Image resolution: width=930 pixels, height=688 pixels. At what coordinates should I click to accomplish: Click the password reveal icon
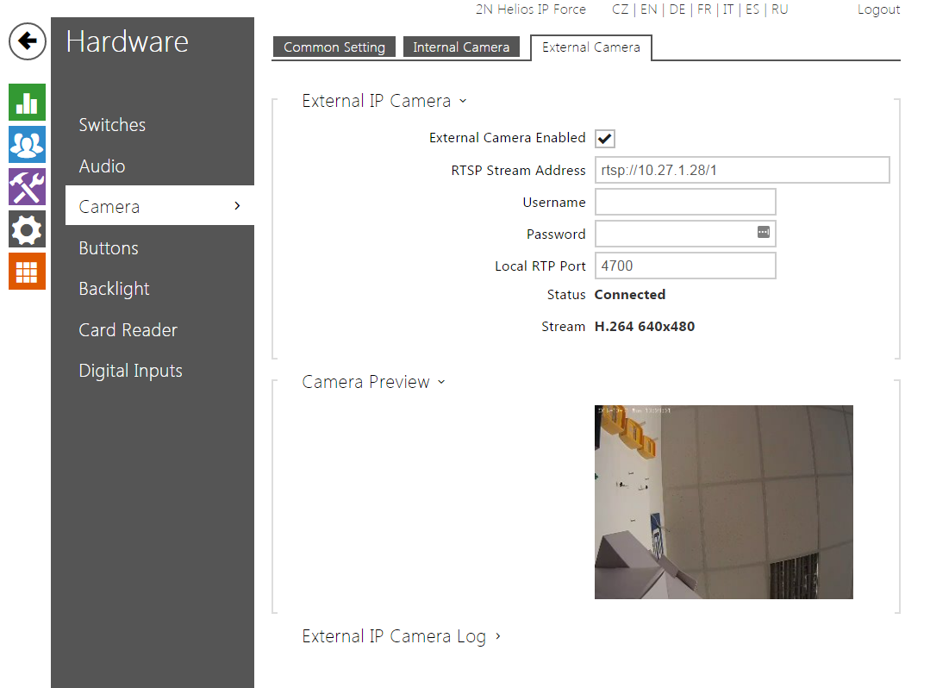pos(763,233)
